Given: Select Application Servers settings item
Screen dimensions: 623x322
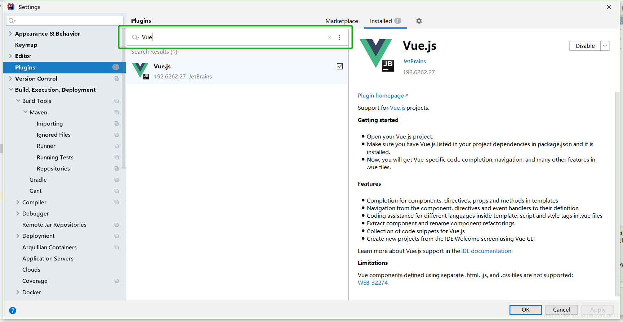Looking at the screenshot, I should [48, 258].
